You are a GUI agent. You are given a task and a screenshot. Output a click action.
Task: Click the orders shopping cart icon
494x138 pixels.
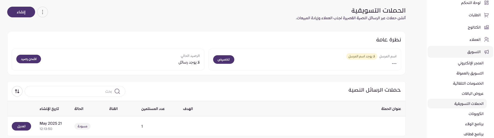pyautogui.click(x=487, y=15)
